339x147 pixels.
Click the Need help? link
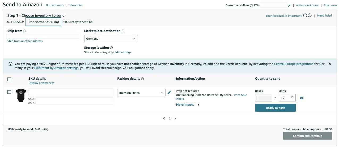coord(325,15)
